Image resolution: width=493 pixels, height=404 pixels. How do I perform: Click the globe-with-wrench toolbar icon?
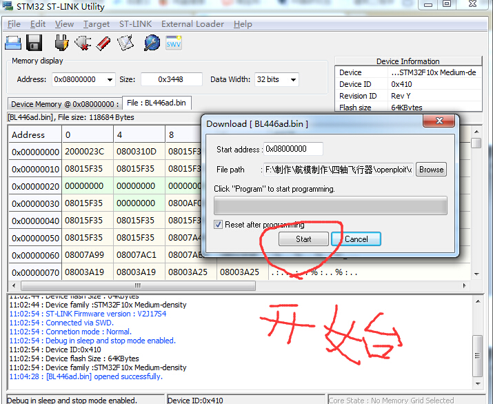pyautogui.click(x=152, y=43)
